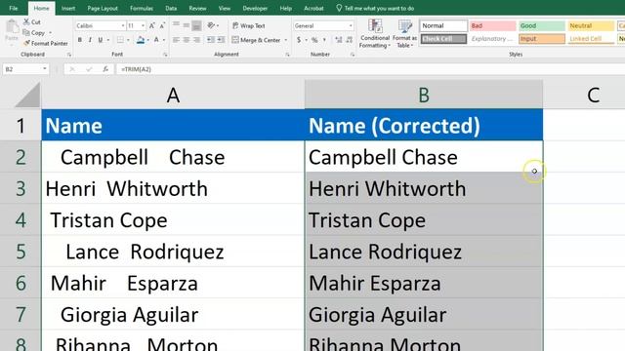Viewport: 625px width, 351px height.
Task: Open the File tab
Action: coord(14,8)
